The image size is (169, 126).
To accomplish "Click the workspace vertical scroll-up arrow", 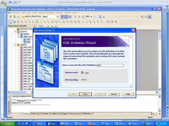I will click(160, 31).
